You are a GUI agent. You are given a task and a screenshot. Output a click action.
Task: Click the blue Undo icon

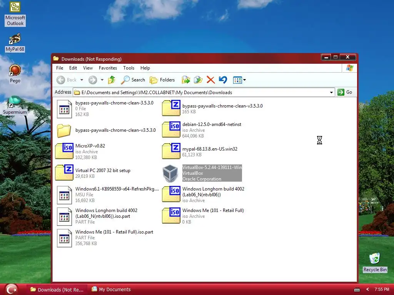[223, 80]
